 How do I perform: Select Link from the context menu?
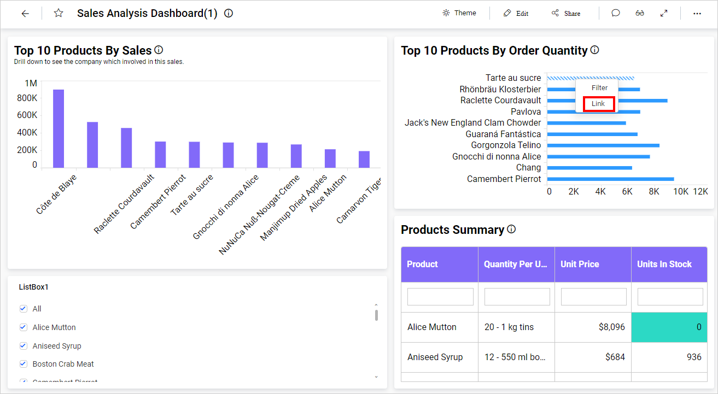click(x=598, y=104)
